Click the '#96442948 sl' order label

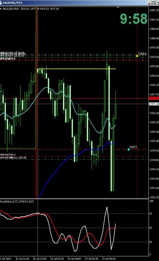[8, 155]
